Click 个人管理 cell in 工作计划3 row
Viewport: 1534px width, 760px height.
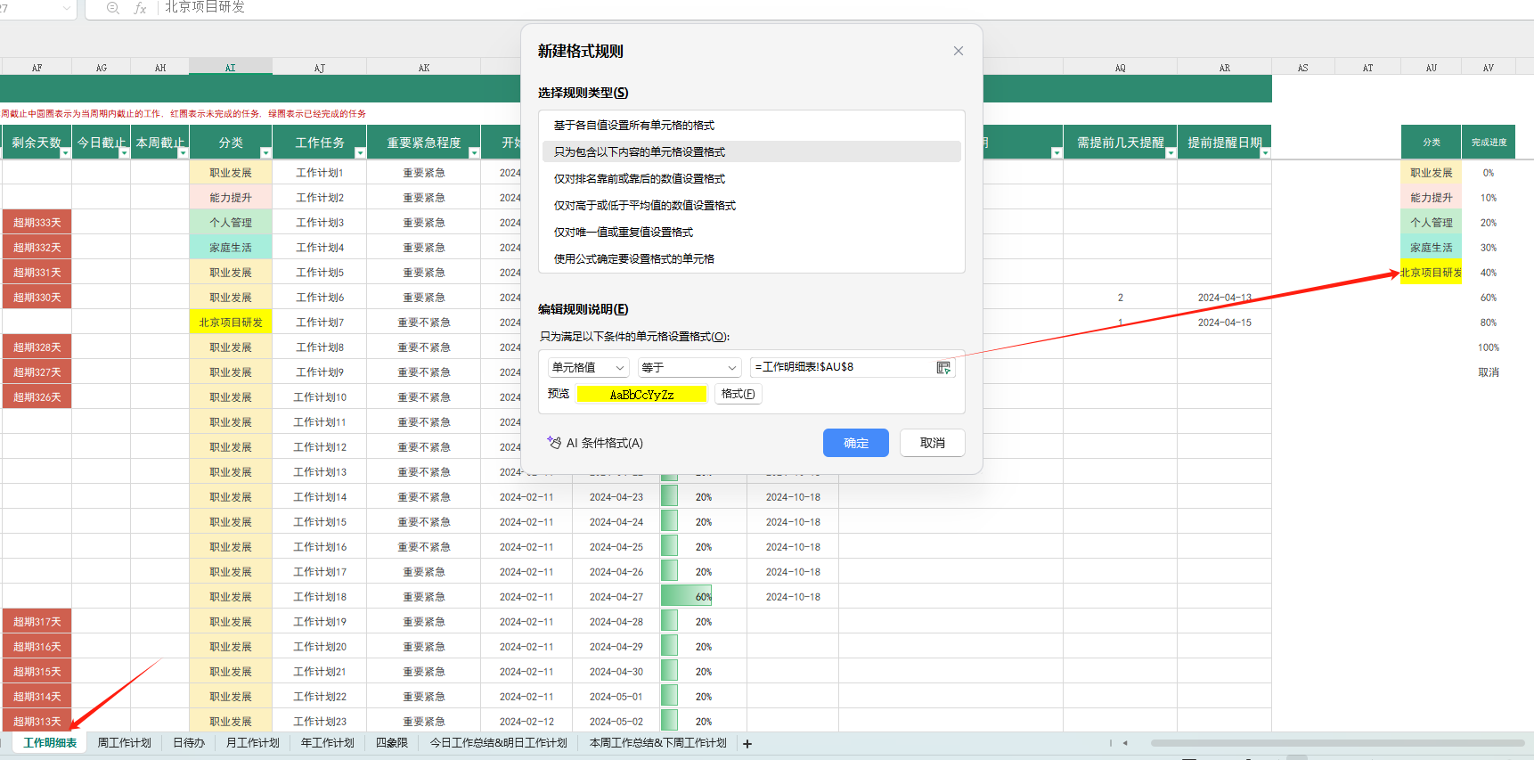231,223
